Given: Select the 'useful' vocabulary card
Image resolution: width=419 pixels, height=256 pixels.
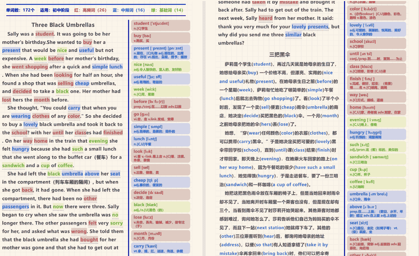Looking at the screenshot, I should point(161,79).
